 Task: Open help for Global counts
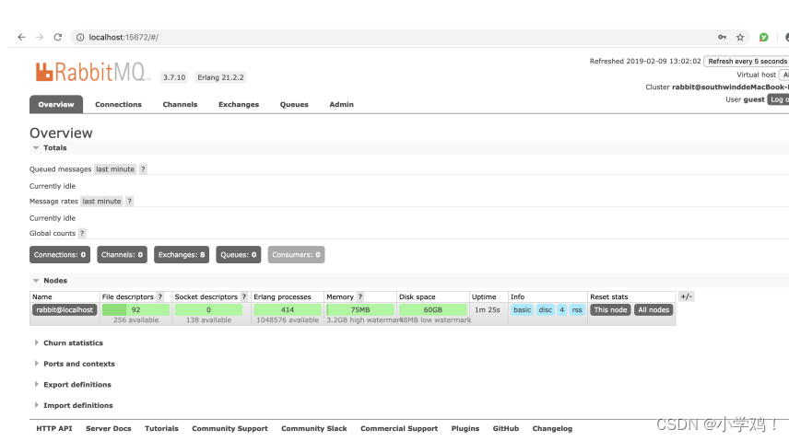coord(82,233)
